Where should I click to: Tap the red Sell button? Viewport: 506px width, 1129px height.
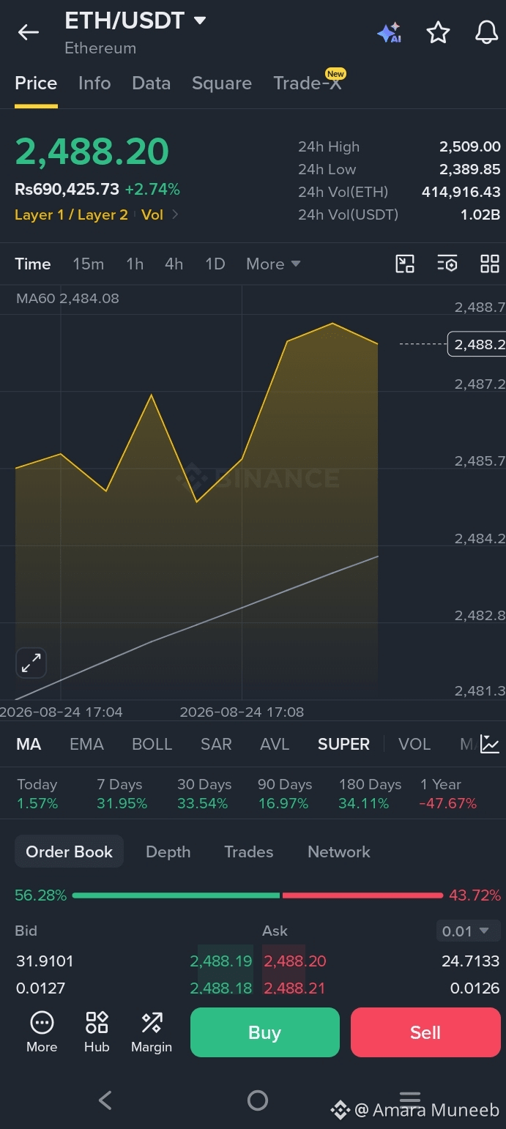[x=425, y=1032]
